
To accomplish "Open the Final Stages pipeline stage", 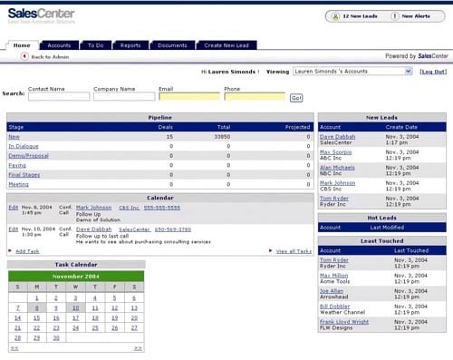I will [x=24, y=175].
